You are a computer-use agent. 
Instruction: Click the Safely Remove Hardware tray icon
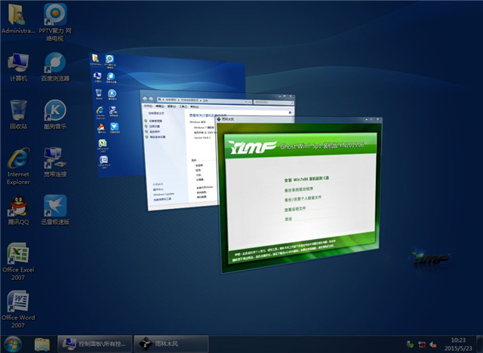point(410,344)
